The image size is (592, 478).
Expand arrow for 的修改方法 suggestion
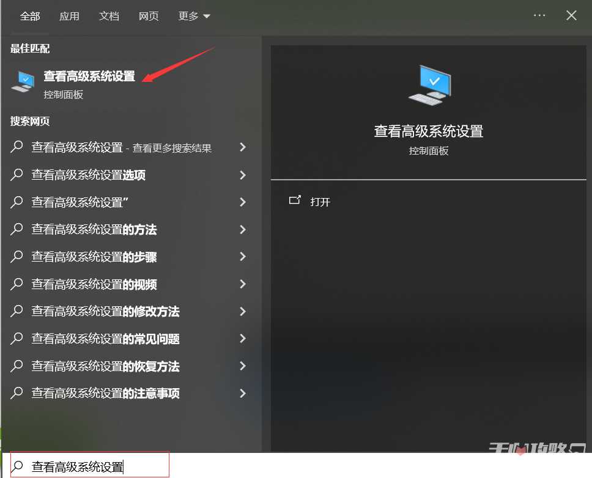coord(243,311)
